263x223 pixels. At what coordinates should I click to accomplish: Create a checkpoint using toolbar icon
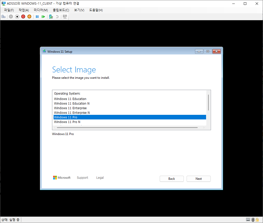coord(51,17)
